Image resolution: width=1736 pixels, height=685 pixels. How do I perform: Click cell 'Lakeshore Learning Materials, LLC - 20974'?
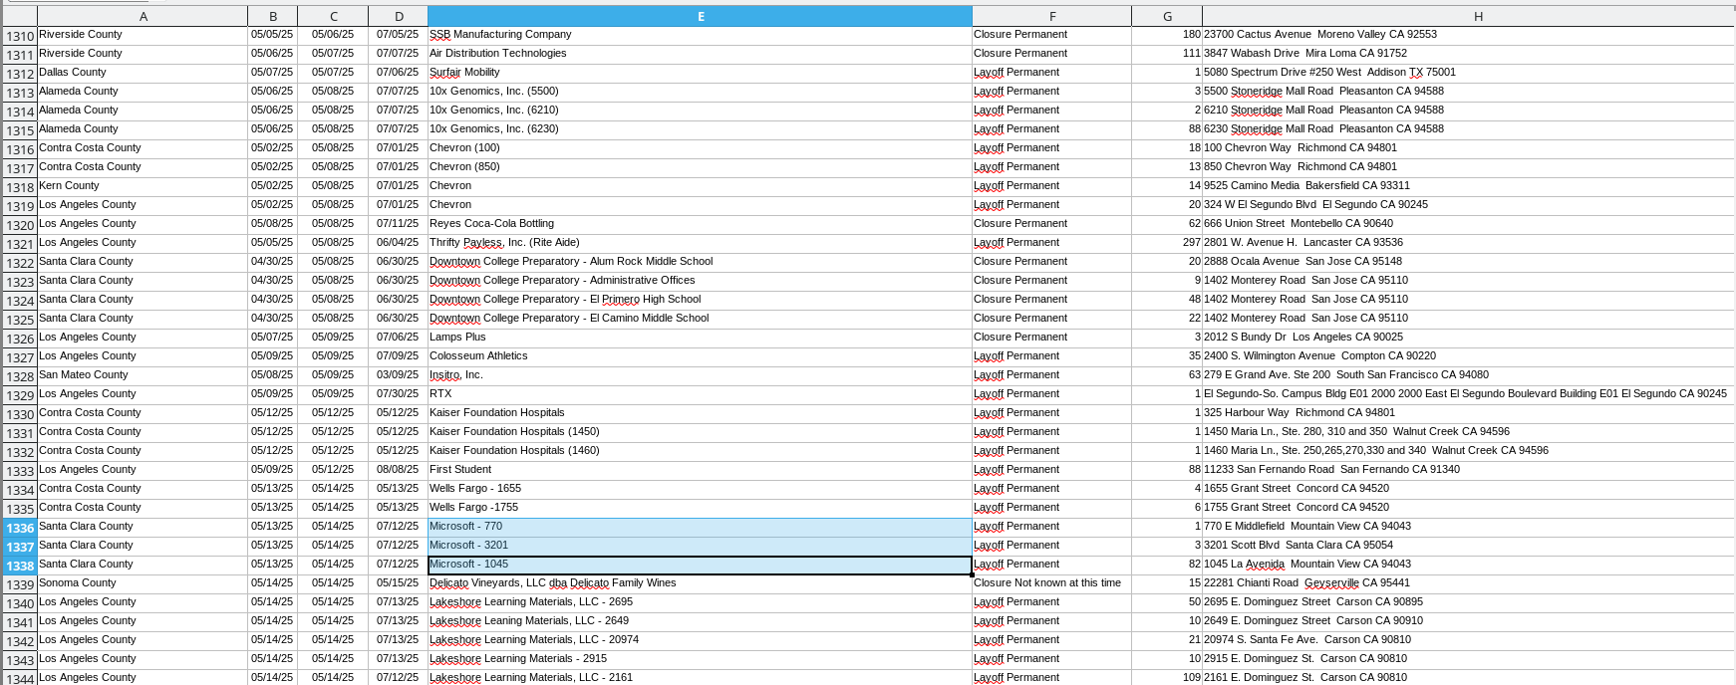click(700, 640)
